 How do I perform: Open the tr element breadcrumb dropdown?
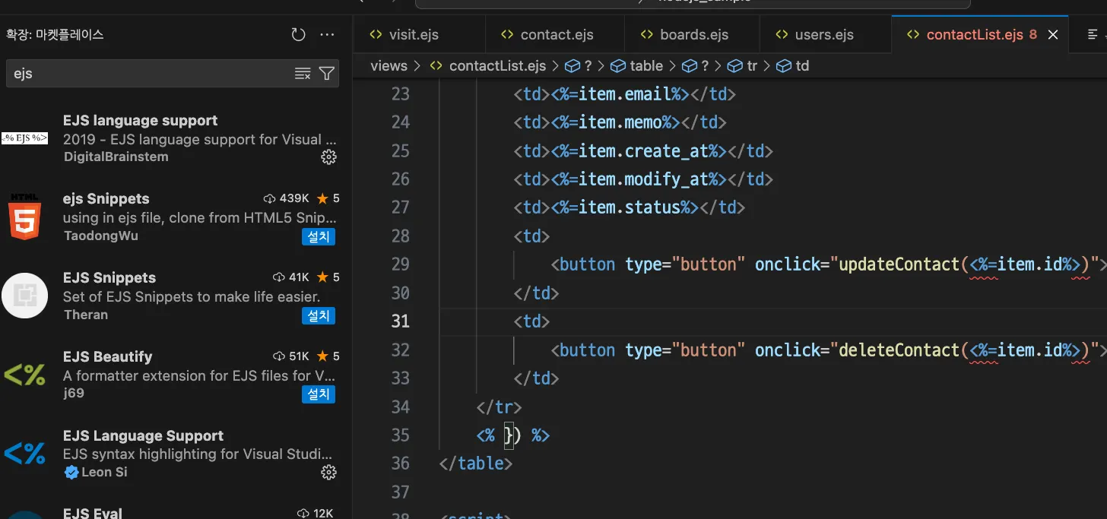click(x=751, y=66)
